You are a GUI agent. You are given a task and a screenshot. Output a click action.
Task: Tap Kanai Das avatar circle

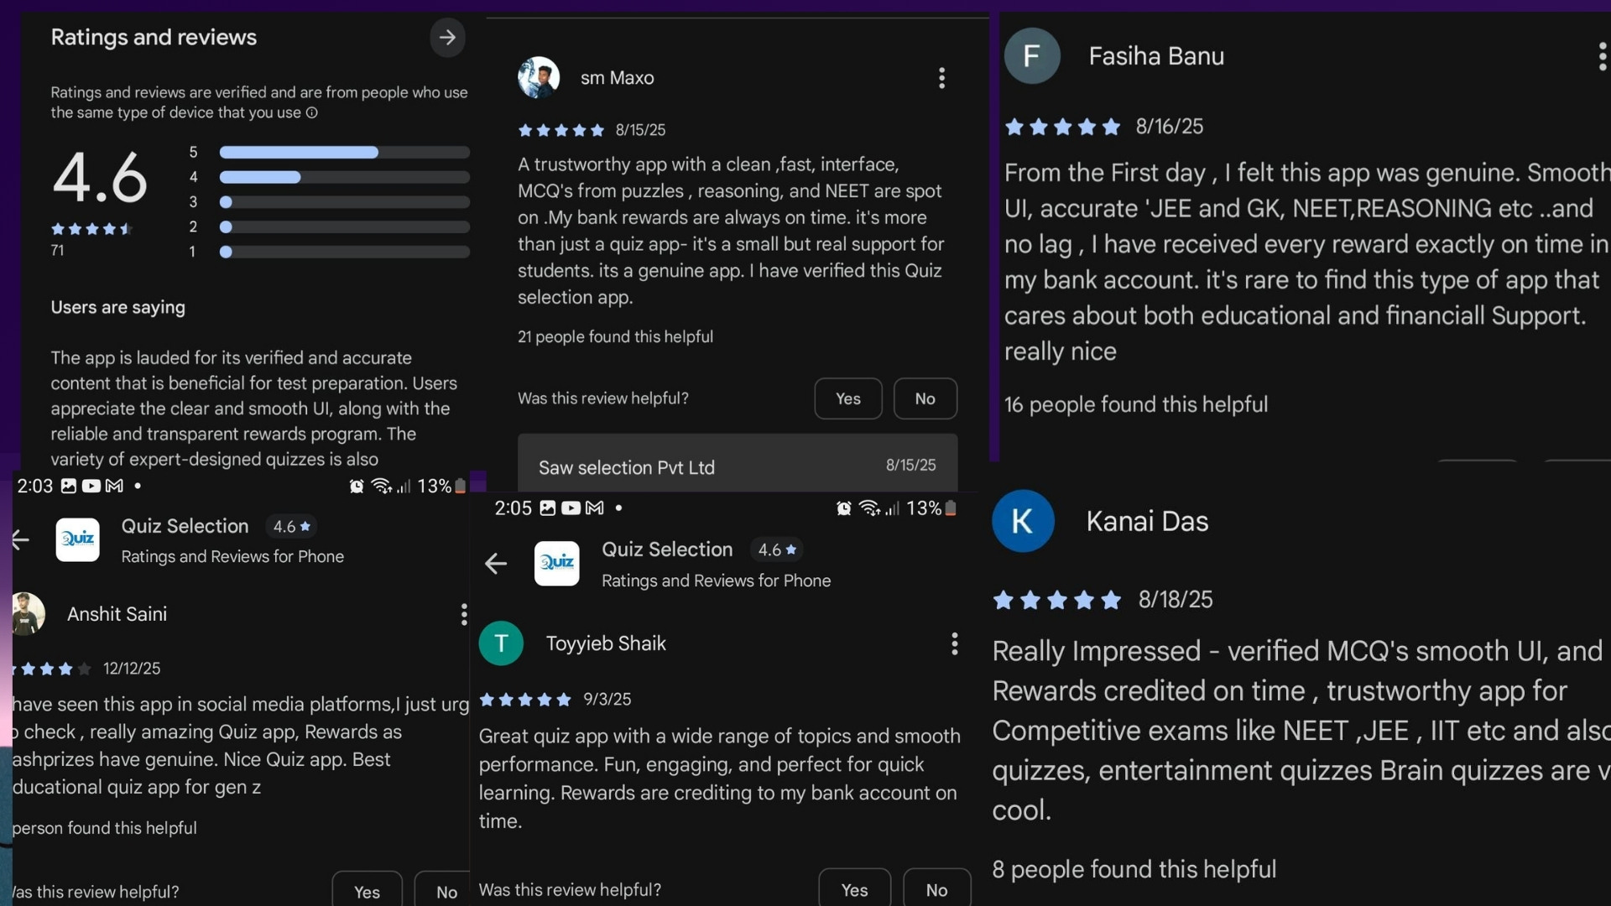click(x=1022, y=521)
